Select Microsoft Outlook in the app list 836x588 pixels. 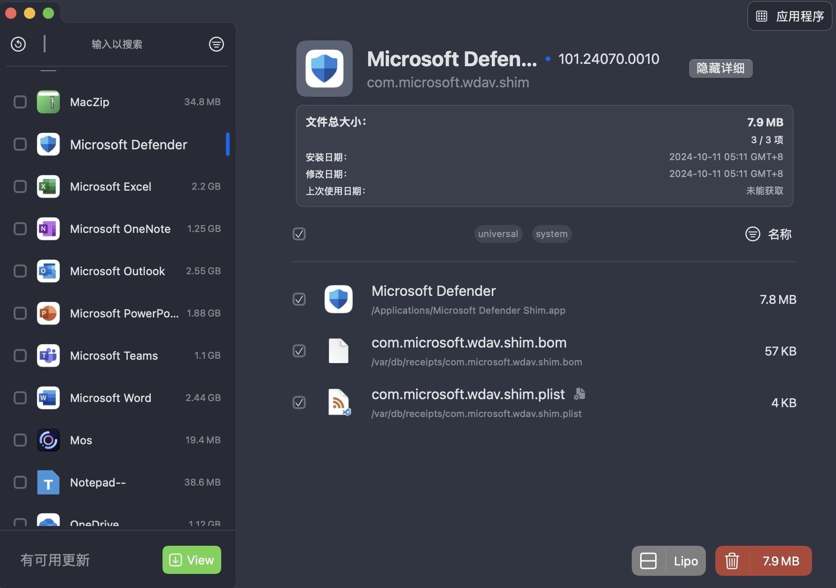point(117,271)
